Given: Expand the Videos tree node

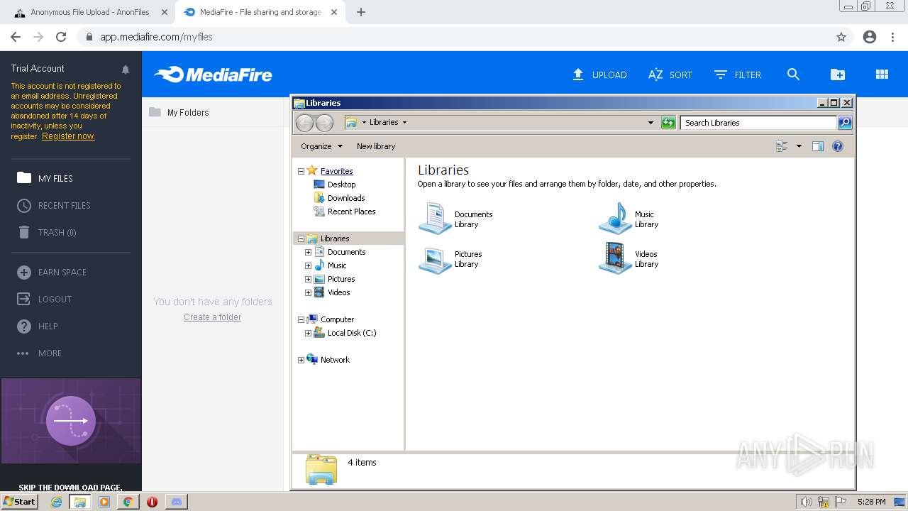Looking at the screenshot, I should (x=308, y=292).
